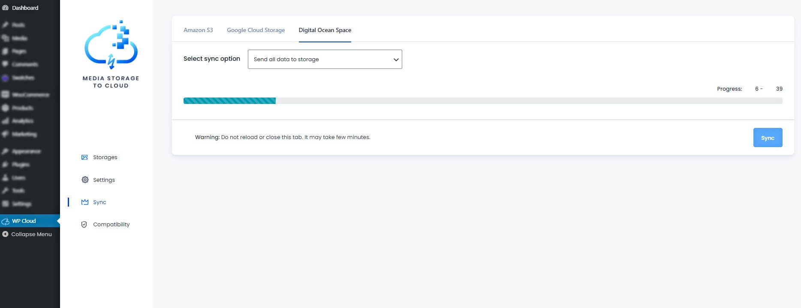Click the Marketing megaphone icon
Screen dimensions: 801x308
(5, 134)
